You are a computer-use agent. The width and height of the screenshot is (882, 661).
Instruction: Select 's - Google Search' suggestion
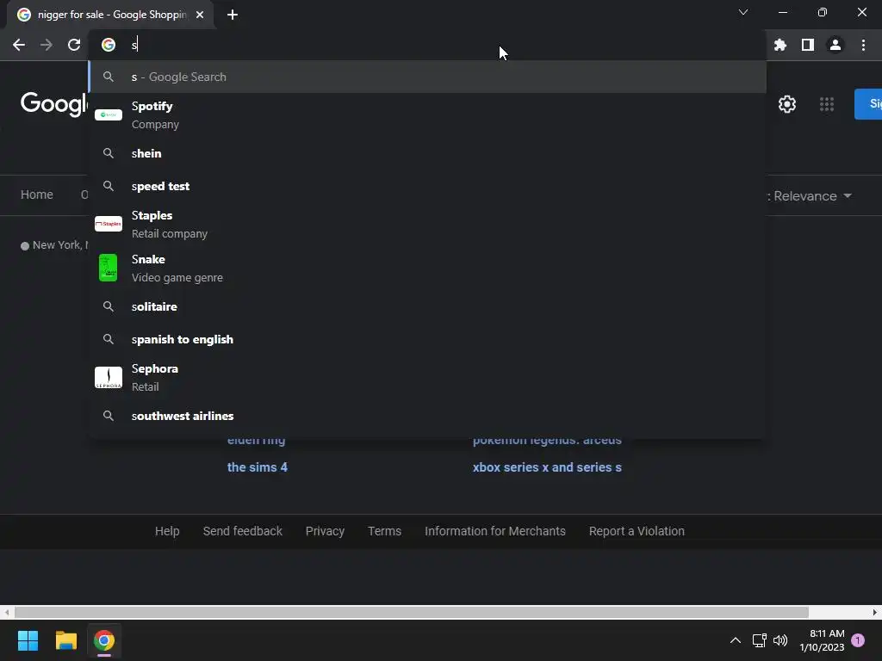tap(427, 77)
